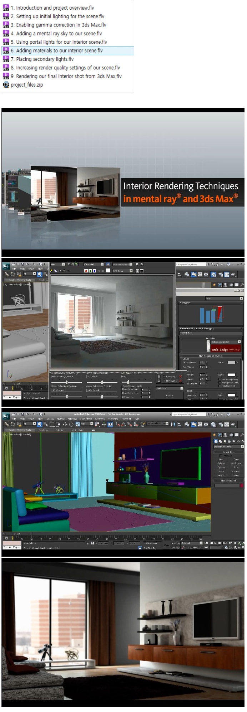Click Key Filters button

194,547
